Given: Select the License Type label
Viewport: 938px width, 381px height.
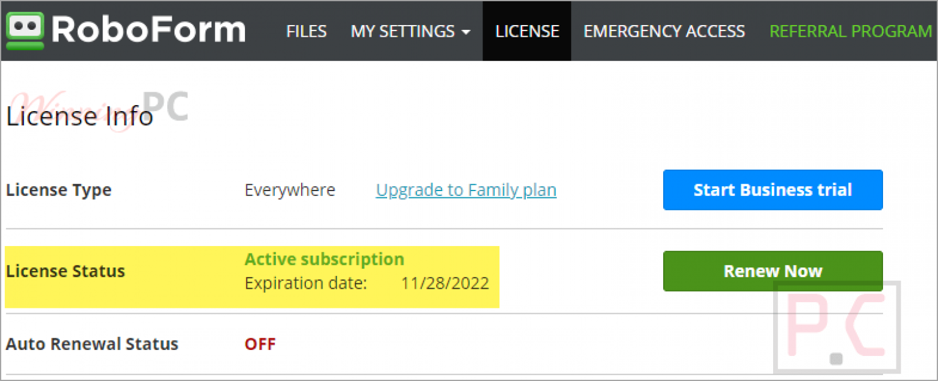Looking at the screenshot, I should pos(59,190).
